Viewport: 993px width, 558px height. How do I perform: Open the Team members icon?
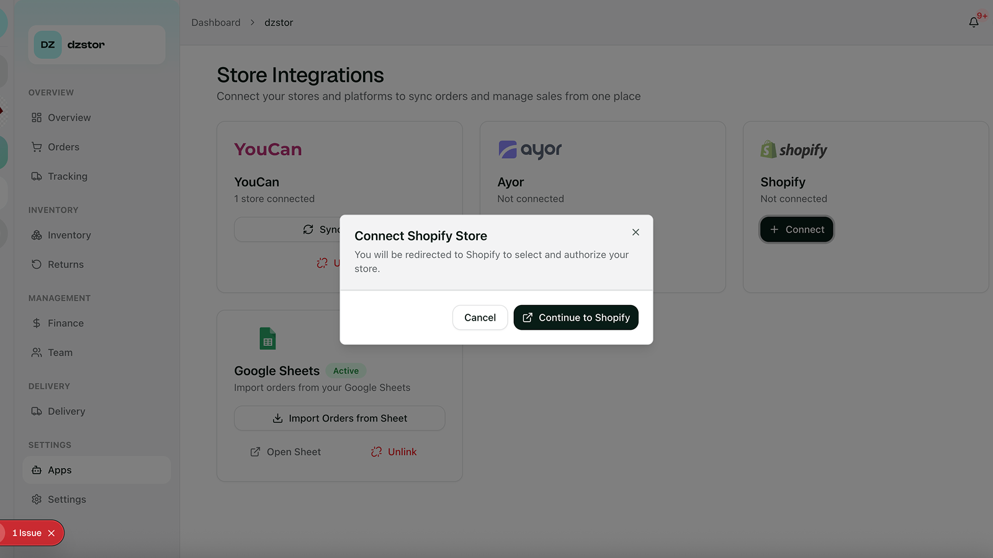coord(38,352)
